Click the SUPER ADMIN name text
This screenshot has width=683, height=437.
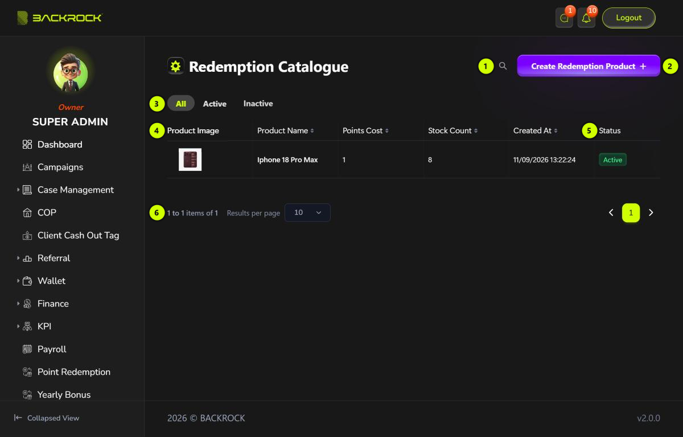click(70, 121)
